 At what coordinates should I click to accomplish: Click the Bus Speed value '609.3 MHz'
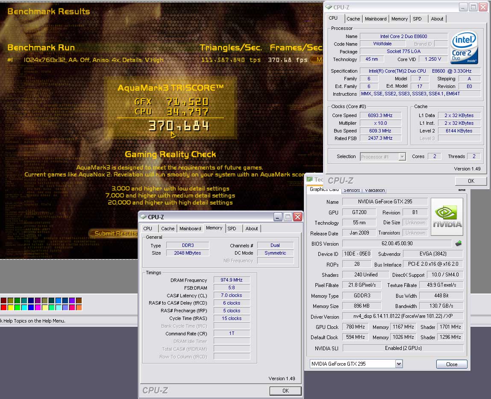(x=380, y=131)
